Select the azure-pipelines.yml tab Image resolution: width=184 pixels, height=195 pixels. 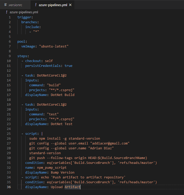pyautogui.click(x=52, y=5)
